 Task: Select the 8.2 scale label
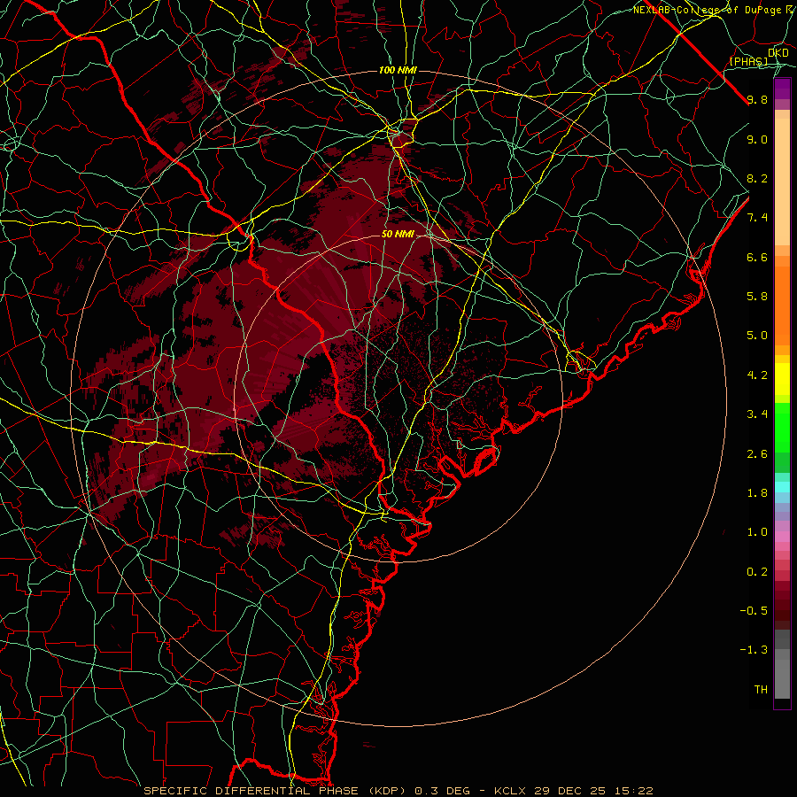click(757, 178)
